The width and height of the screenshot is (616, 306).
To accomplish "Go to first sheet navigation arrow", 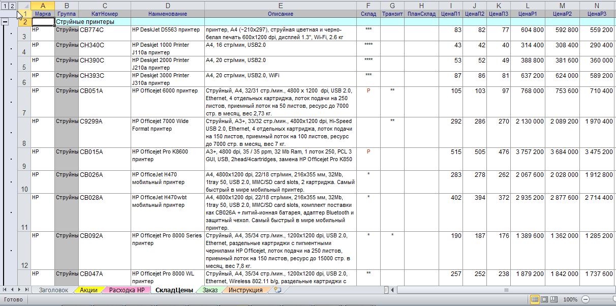I will click(x=5, y=290).
